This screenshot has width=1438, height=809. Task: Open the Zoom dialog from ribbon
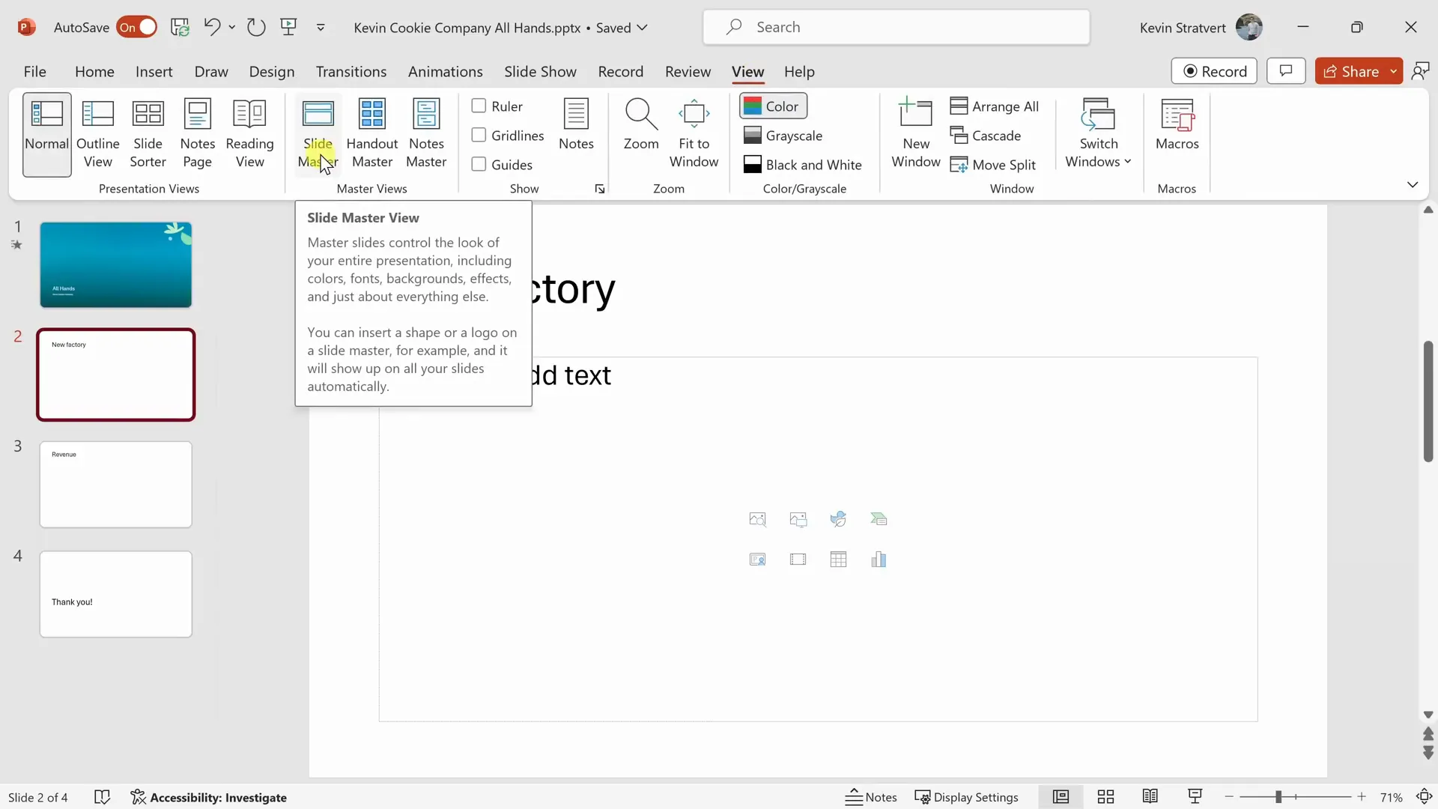641,125
